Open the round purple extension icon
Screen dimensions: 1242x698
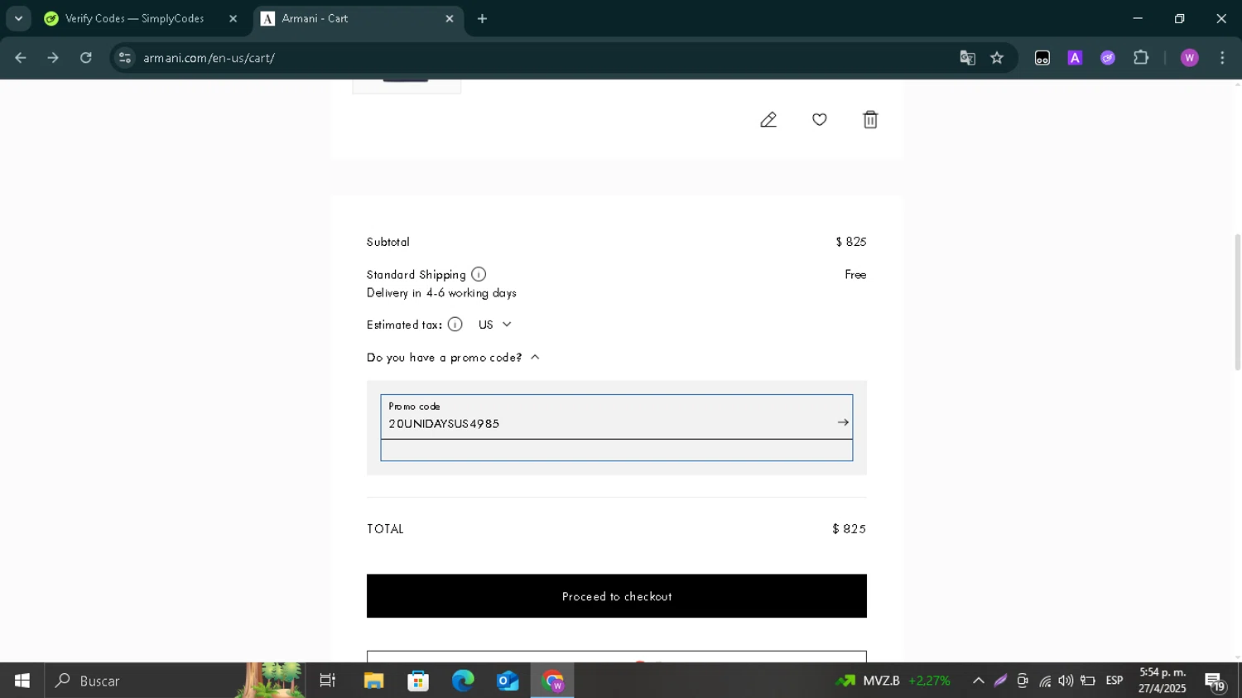[1108, 58]
